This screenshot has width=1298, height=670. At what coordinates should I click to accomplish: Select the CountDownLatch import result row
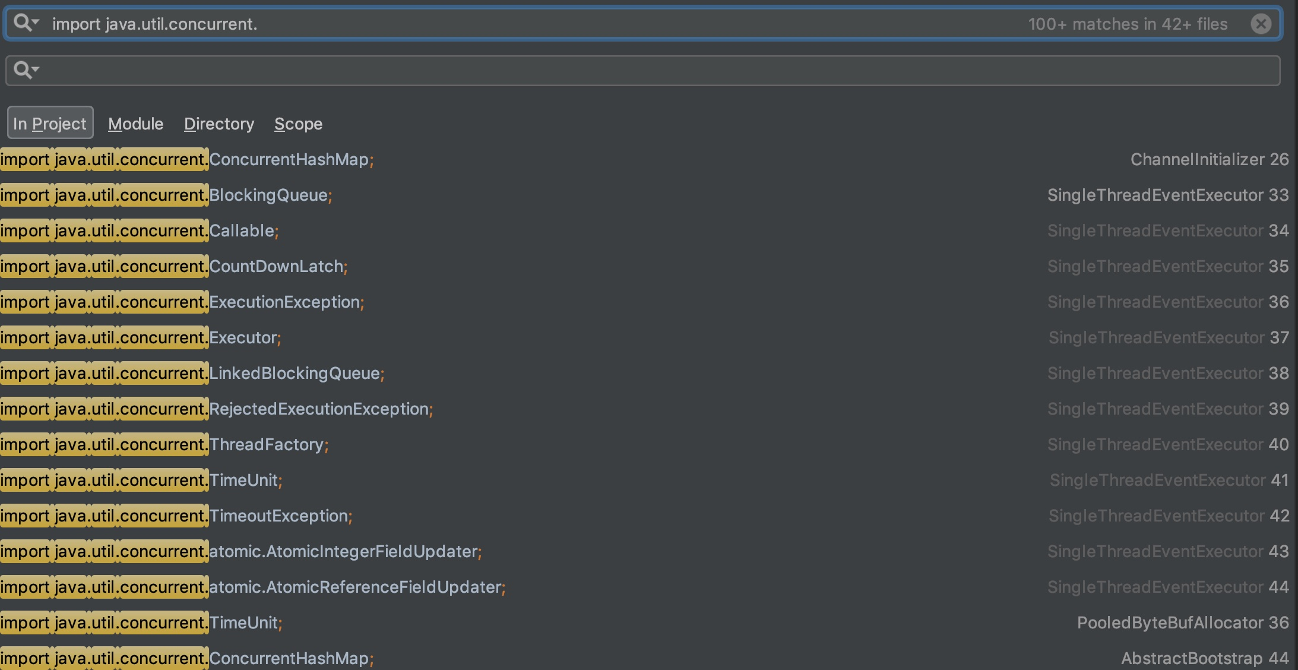[x=648, y=266]
